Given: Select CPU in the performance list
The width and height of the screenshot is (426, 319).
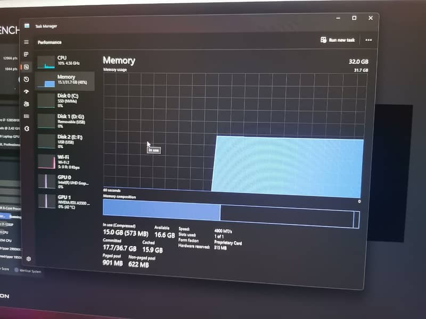Looking at the screenshot, I should click(64, 61).
